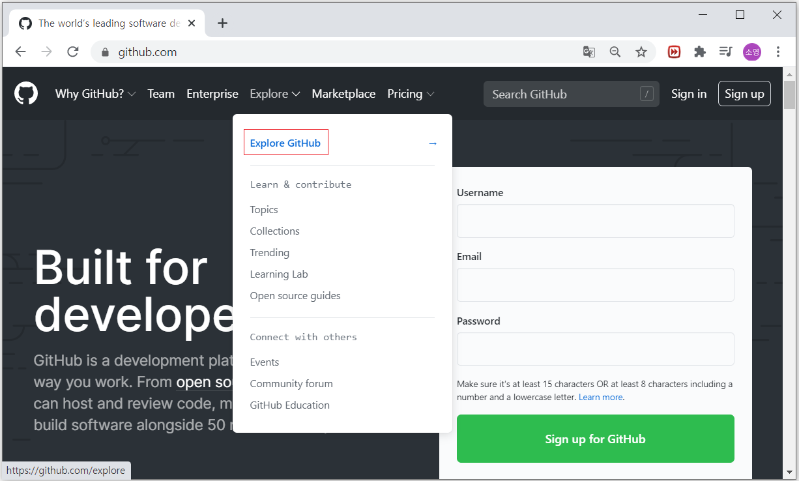
Task: Click into the Username field
Action: click(x=596, y=221)
